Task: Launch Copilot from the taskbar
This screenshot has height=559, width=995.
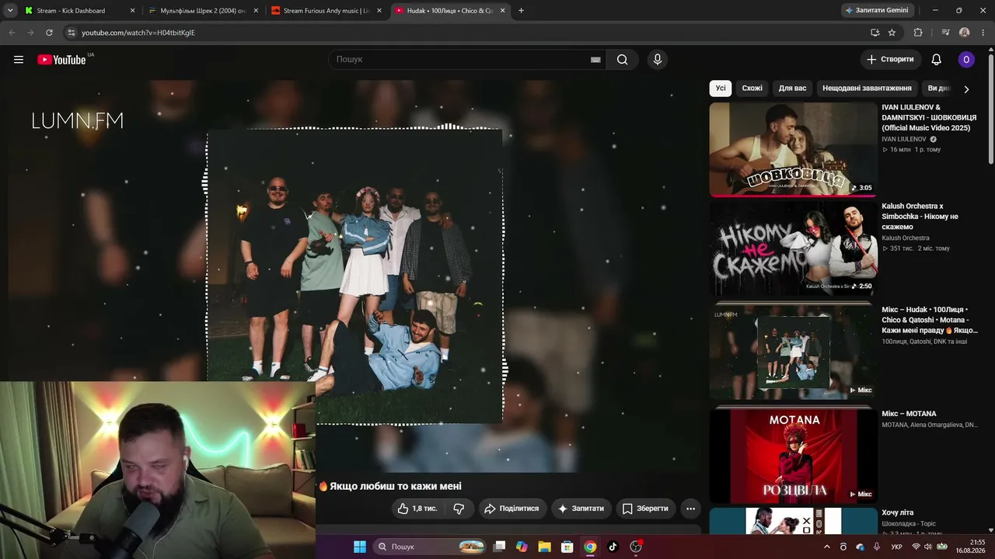Action: tap(522, 547)
